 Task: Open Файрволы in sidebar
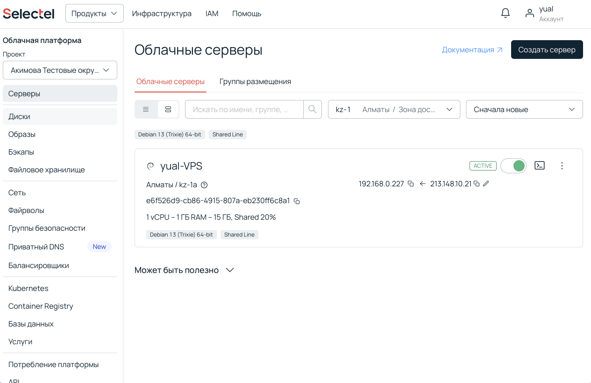click(60, 210)
